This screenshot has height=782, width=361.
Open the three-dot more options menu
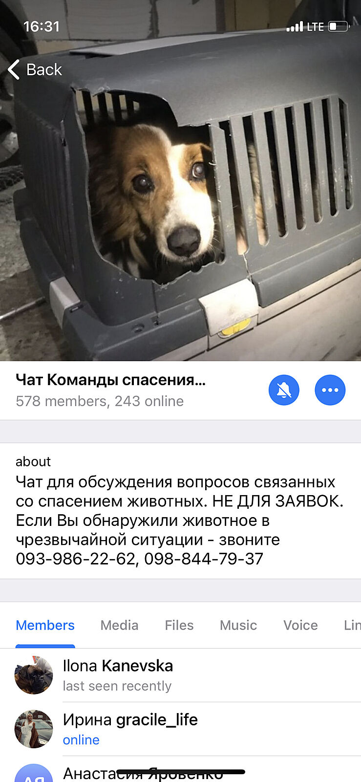click(330, 390)
